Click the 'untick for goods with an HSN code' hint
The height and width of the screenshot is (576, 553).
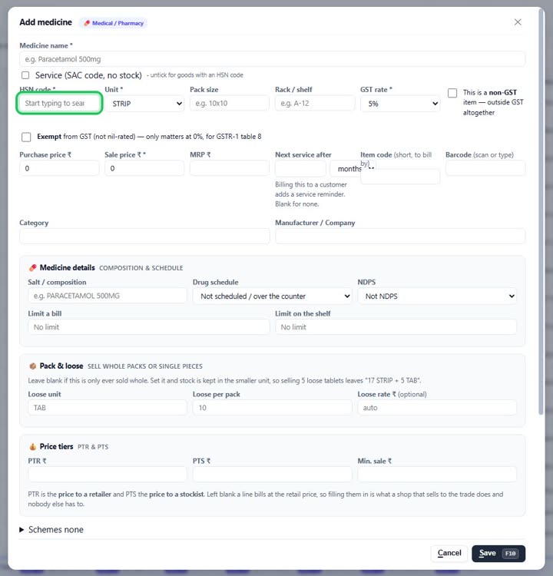click(195, 75)
